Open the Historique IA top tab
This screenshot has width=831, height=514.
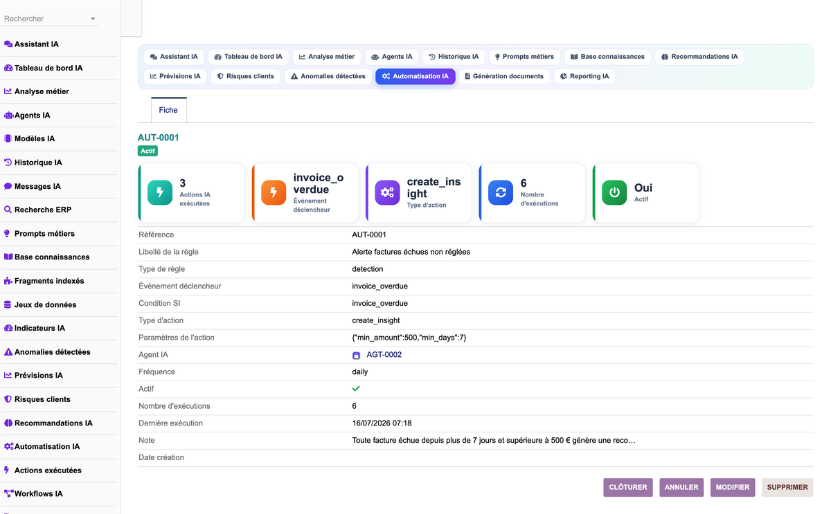454,57
